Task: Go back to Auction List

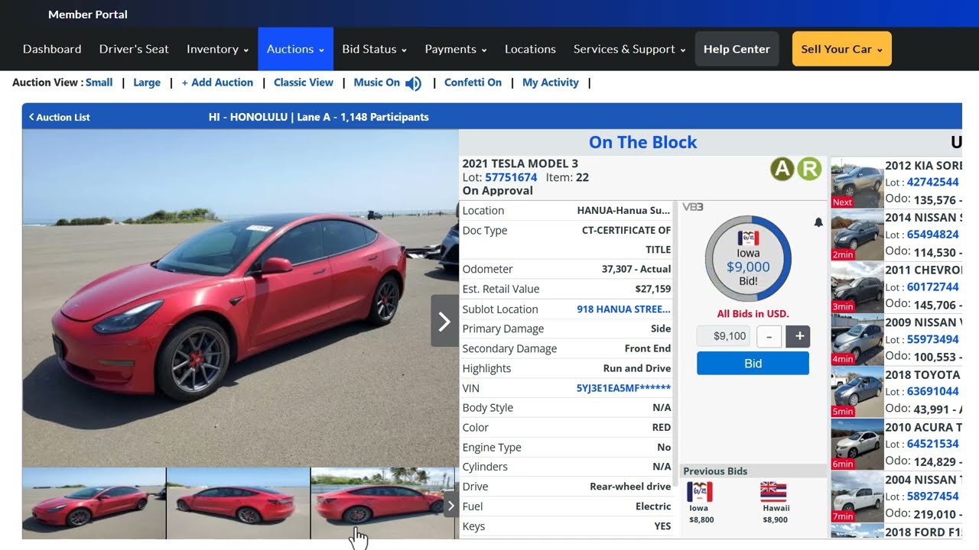Action: 59,117
